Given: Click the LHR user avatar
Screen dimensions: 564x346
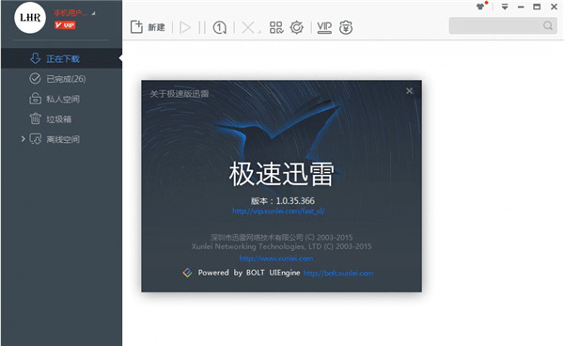Looking at the screenshot, I should click(x=30, y=18).
